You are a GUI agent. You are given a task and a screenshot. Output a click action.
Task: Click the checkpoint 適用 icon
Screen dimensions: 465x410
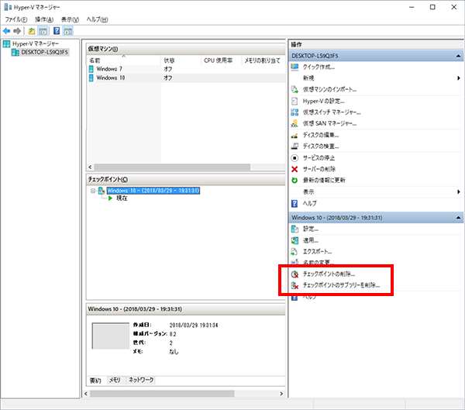point(294,240)
